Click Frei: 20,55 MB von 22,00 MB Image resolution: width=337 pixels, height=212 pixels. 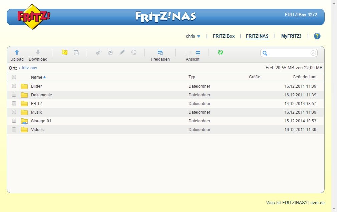(294, 68)
